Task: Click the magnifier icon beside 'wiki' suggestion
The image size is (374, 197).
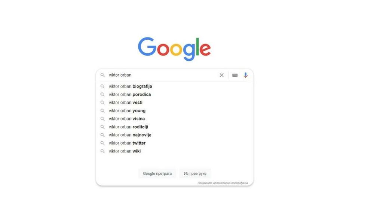Action: 102,151
